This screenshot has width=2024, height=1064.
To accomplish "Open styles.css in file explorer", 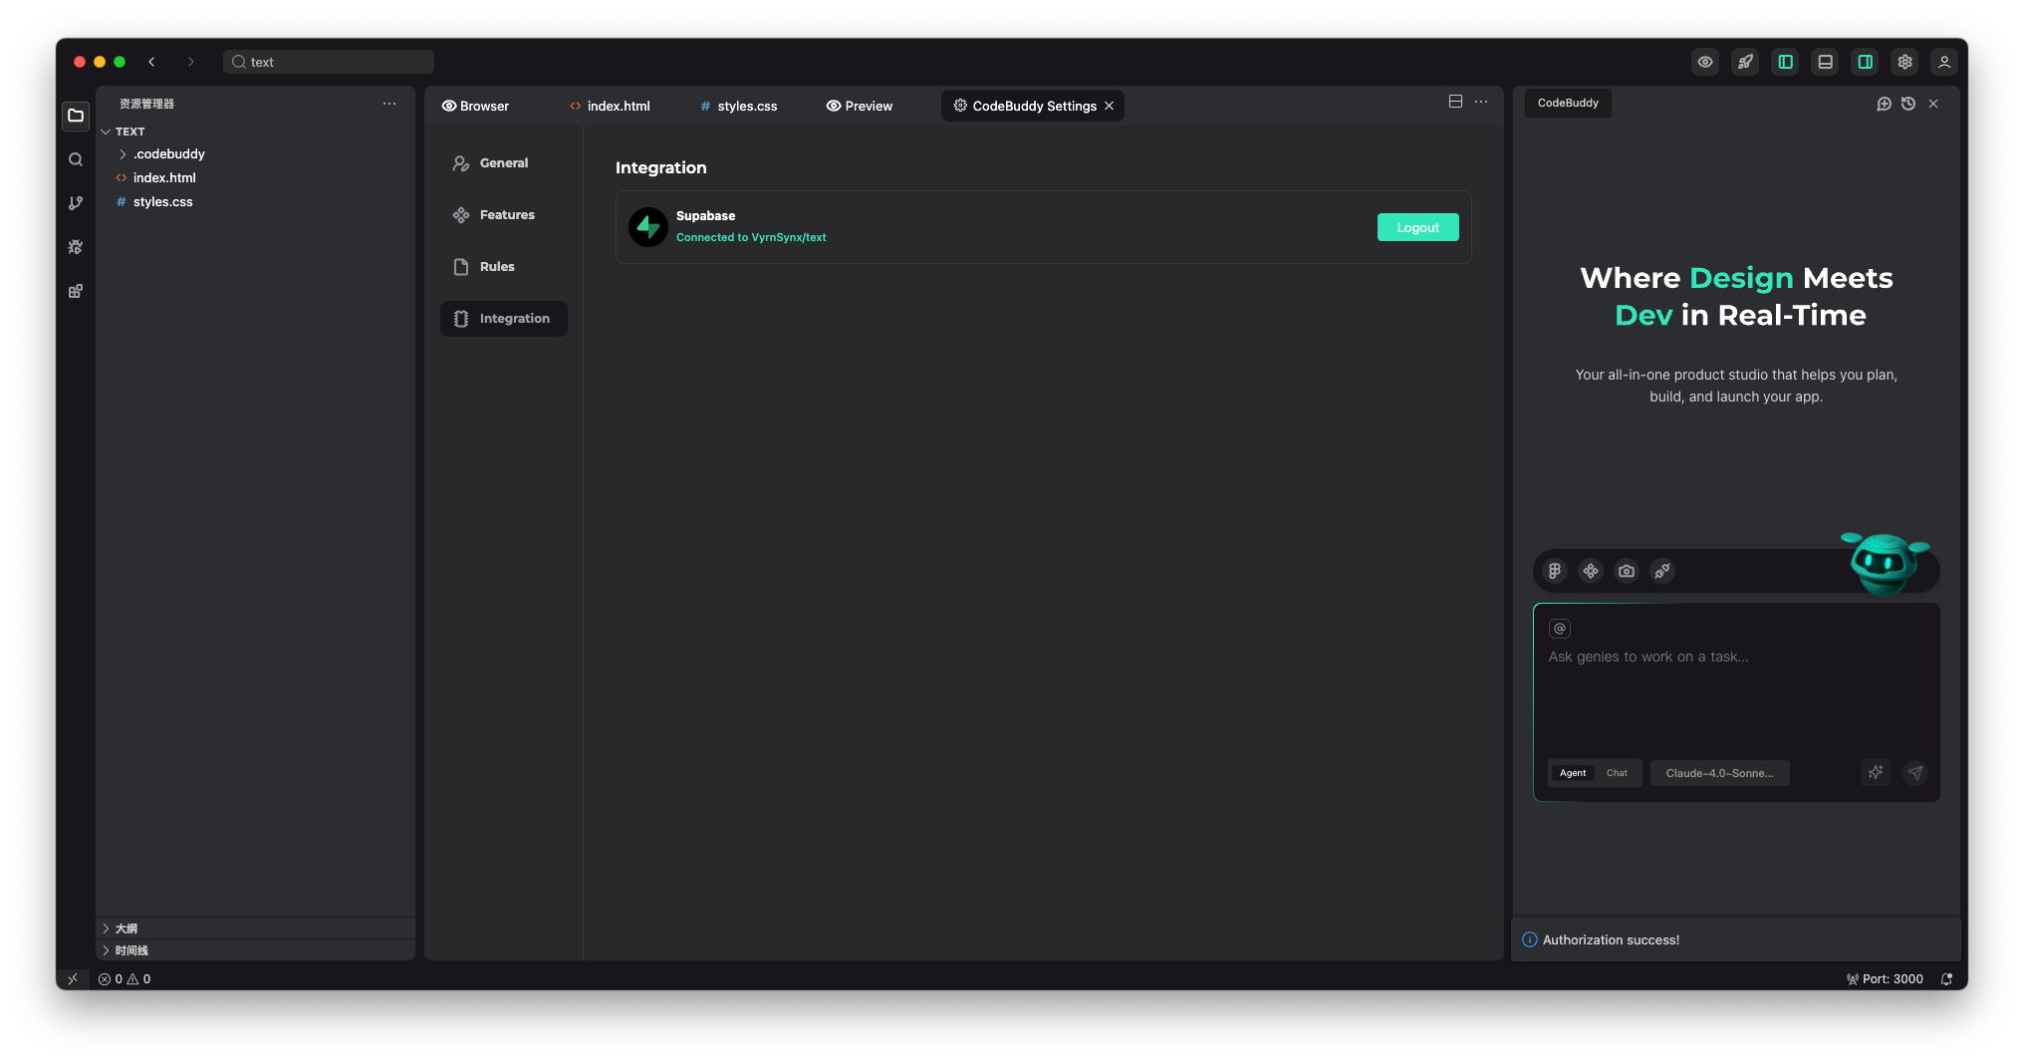I will tap(255, 201).
